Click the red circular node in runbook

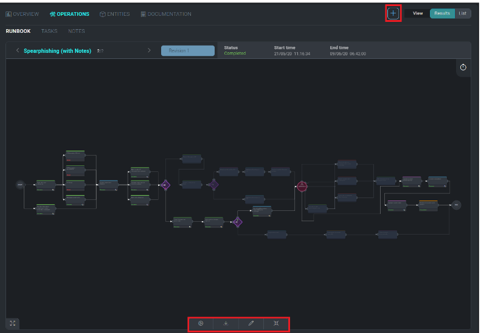point(302,187)
